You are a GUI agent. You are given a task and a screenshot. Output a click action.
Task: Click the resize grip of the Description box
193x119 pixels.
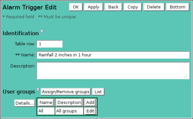(x=186, y=77)
